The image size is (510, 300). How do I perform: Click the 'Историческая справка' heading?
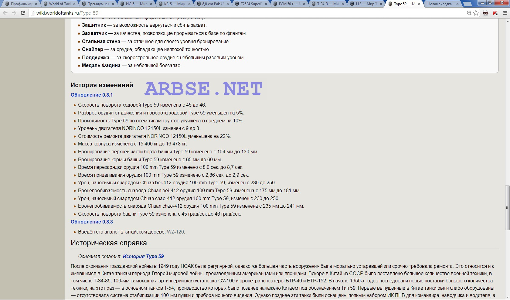tap(109, 243)
